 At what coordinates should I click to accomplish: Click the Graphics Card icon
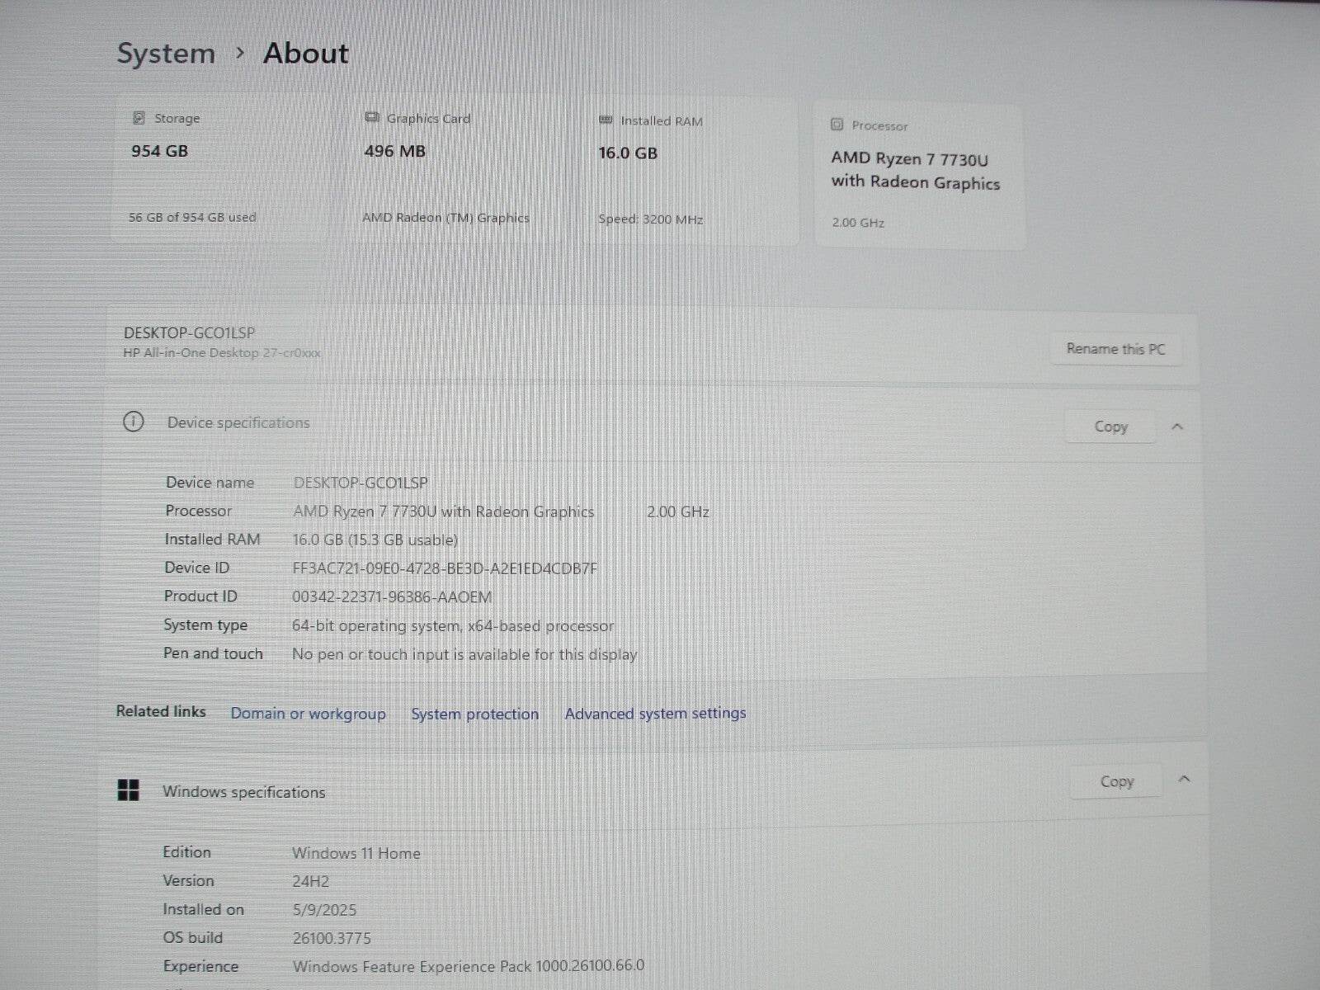(x=372, y=118)
